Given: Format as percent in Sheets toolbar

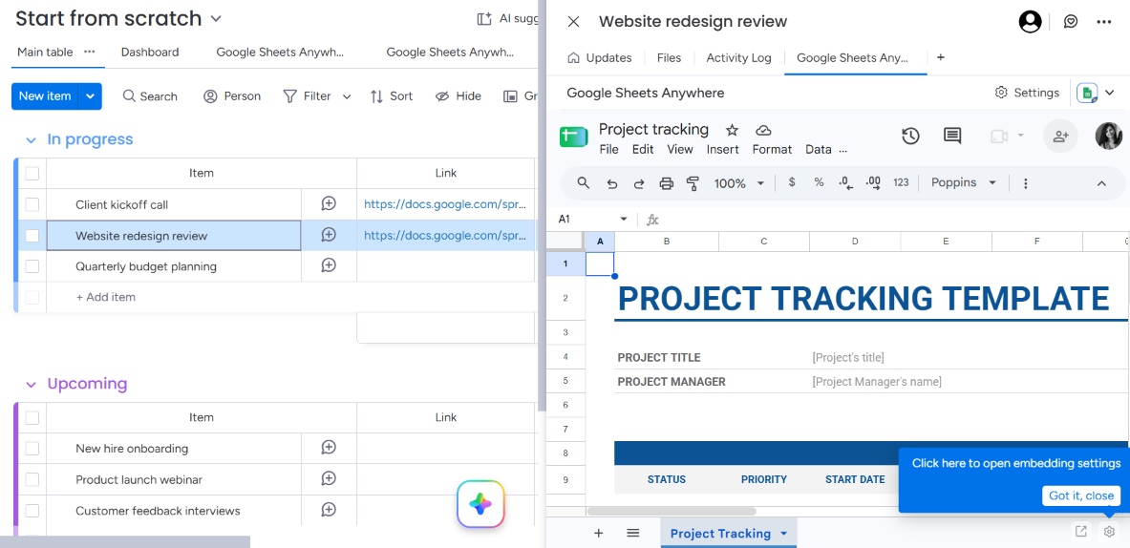Looking at the screenshot, I should [819, 183].
